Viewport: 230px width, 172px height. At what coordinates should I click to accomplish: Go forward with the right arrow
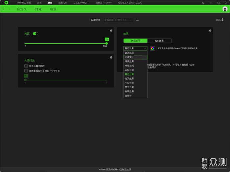10,9
